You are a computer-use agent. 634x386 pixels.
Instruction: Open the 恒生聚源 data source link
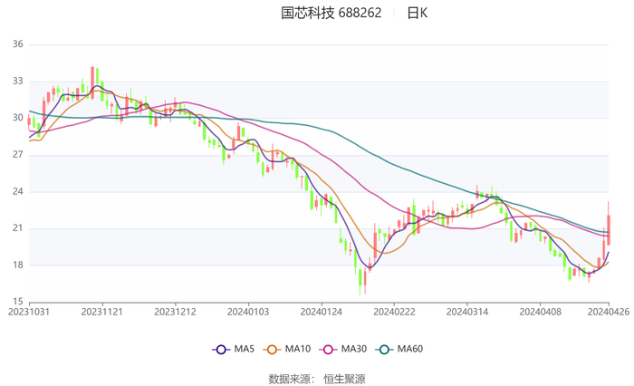pyautogui.click(x=345, y=378)
